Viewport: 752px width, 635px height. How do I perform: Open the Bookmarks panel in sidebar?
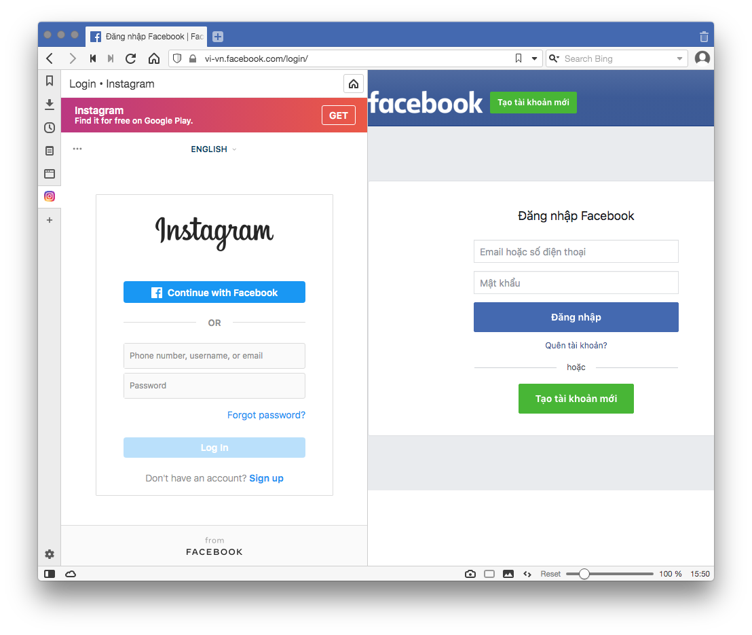tap(50, 81)
